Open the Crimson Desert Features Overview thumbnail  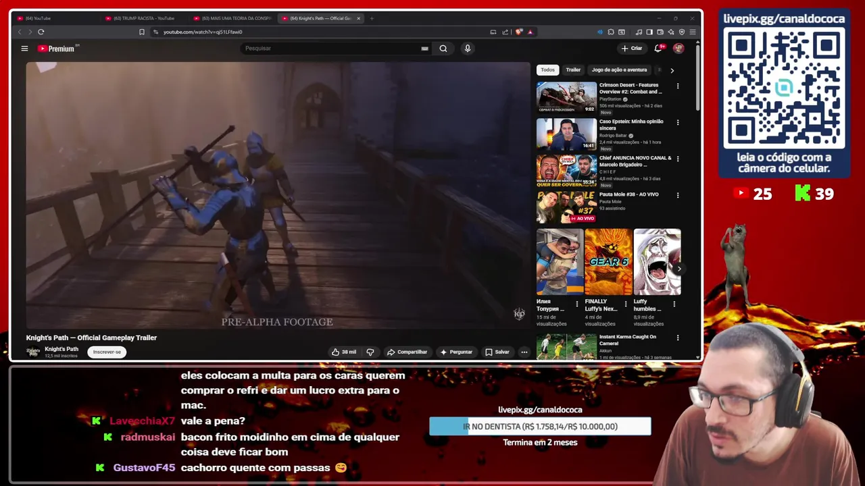(x=566, y=97)
